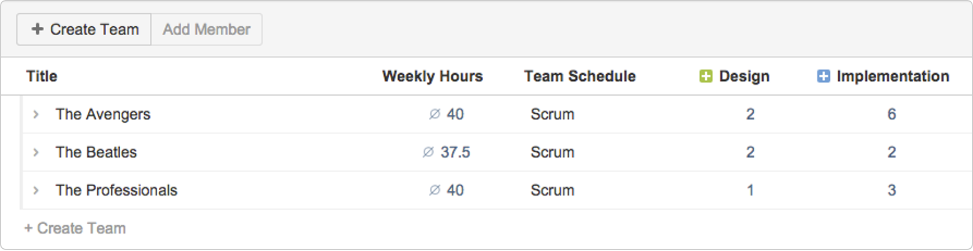Screen dimensions: 973x251
Task: Select The Avengers team name
Action: pos(103,114)
